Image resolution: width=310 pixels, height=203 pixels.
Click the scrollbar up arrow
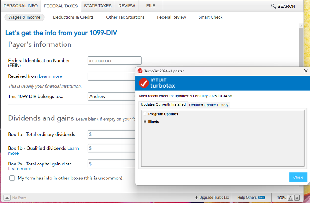click(301, 26)
